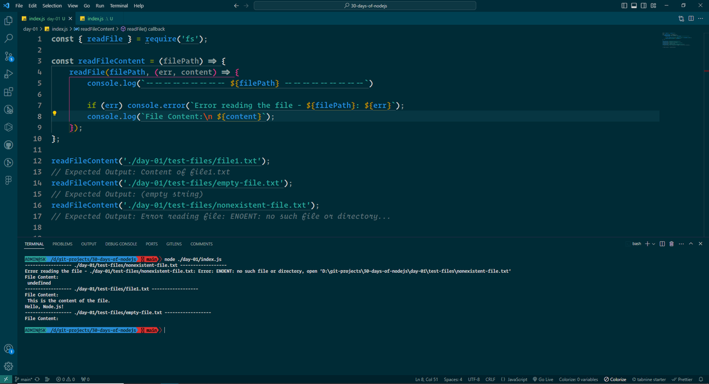Open the notifications bell
Image resolution: width=709 pixels, height=384 pixels.
(701, 379)
